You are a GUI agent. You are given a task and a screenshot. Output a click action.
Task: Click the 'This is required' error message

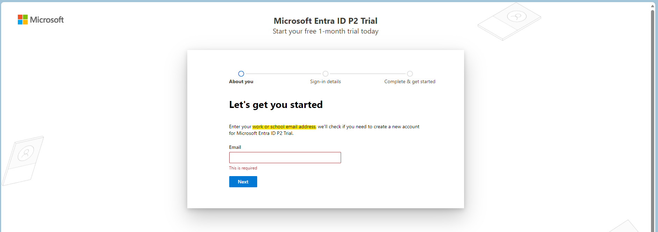pyautogui.click(x=243, y=168)
